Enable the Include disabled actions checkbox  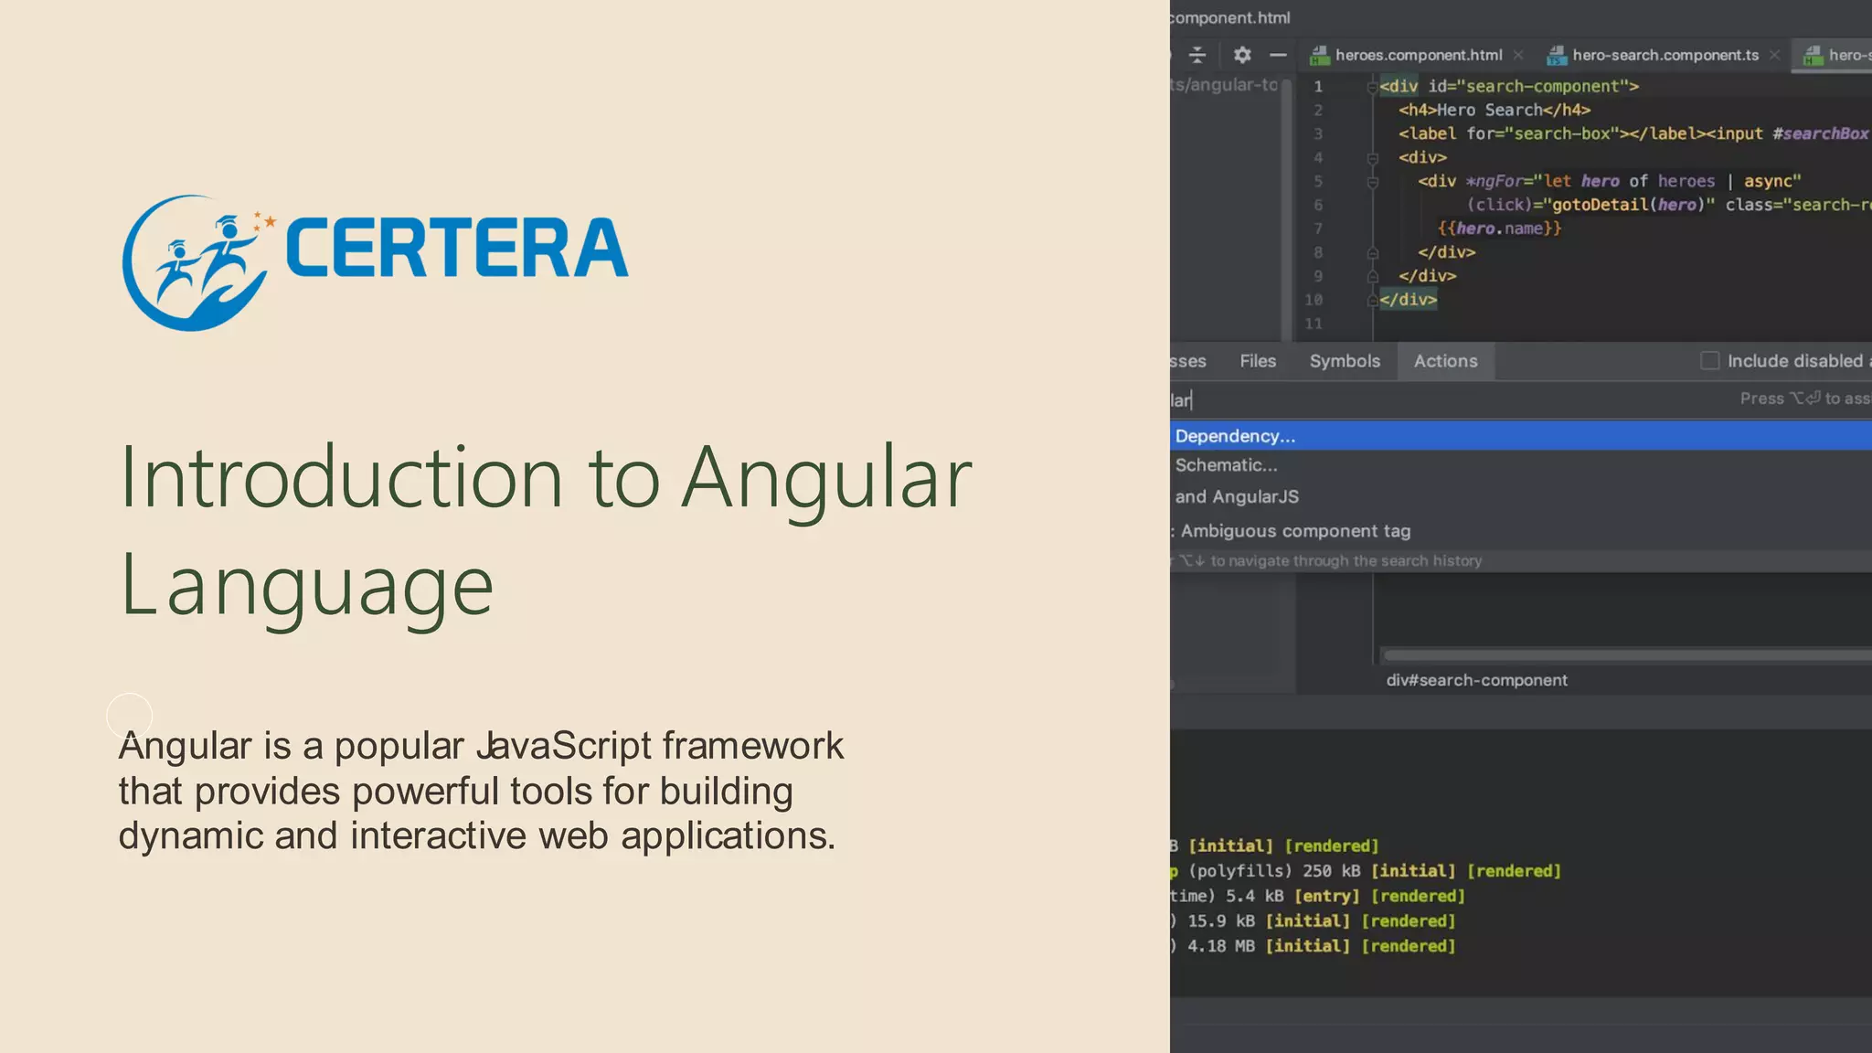[1709, 361]
